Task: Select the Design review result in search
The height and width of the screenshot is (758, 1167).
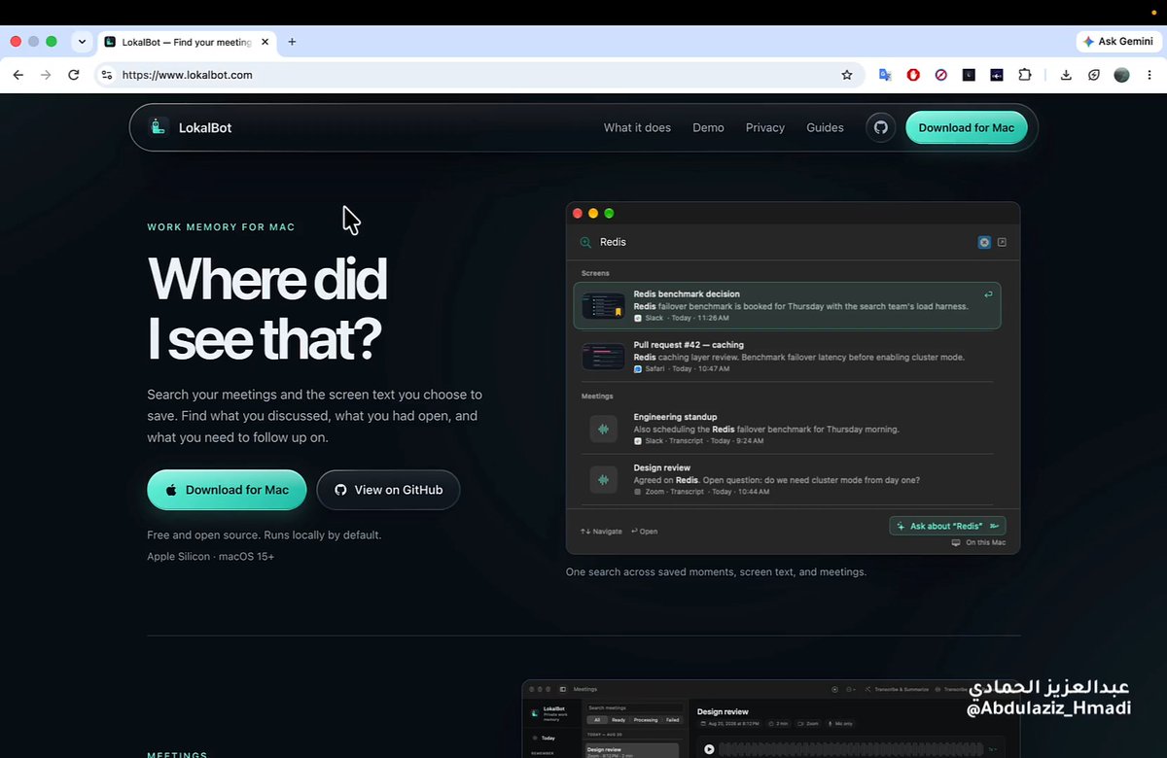Action: pyautogui.click(x=787, y=479)
